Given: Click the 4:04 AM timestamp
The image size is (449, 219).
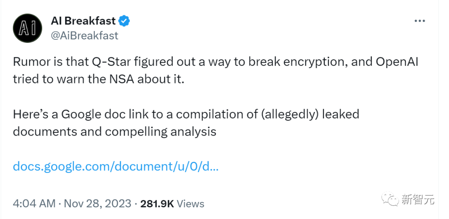Looking at the screenshot, I should pyautogui.click(x=34, y=204).
